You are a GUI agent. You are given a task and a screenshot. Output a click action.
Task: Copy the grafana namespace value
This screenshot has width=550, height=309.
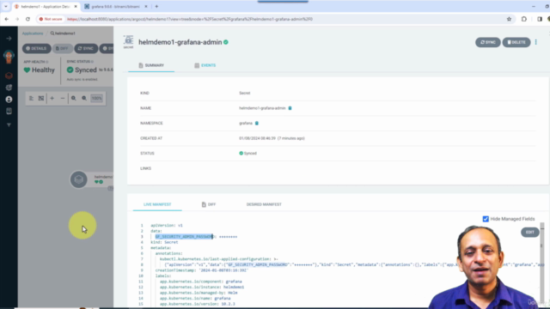click(256, 123)
